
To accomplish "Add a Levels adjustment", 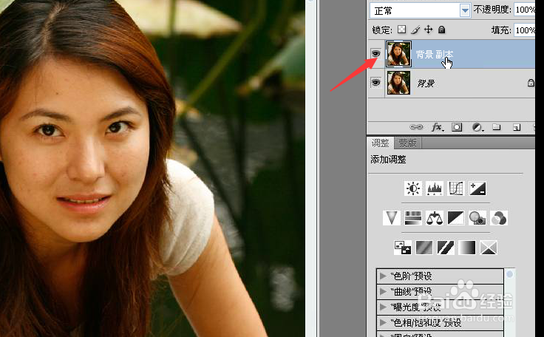I will pos(435,188).
